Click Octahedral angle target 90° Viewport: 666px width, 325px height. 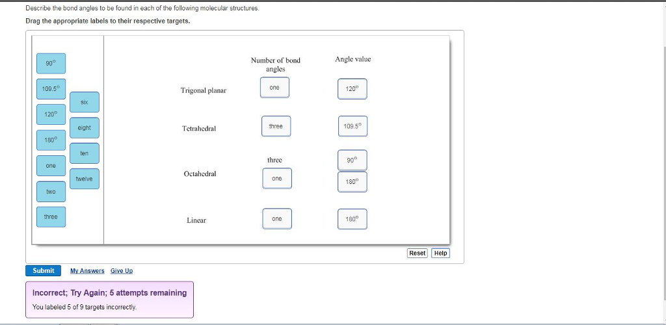(352, 160)
